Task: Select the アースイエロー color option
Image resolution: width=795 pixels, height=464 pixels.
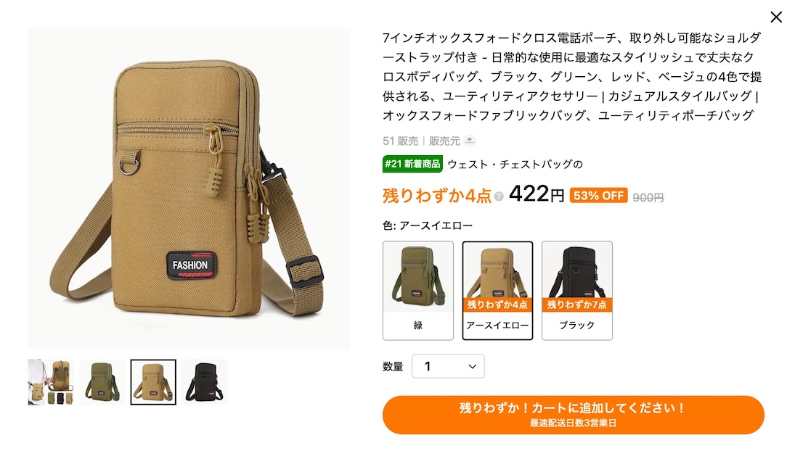Action: point(497,290)
